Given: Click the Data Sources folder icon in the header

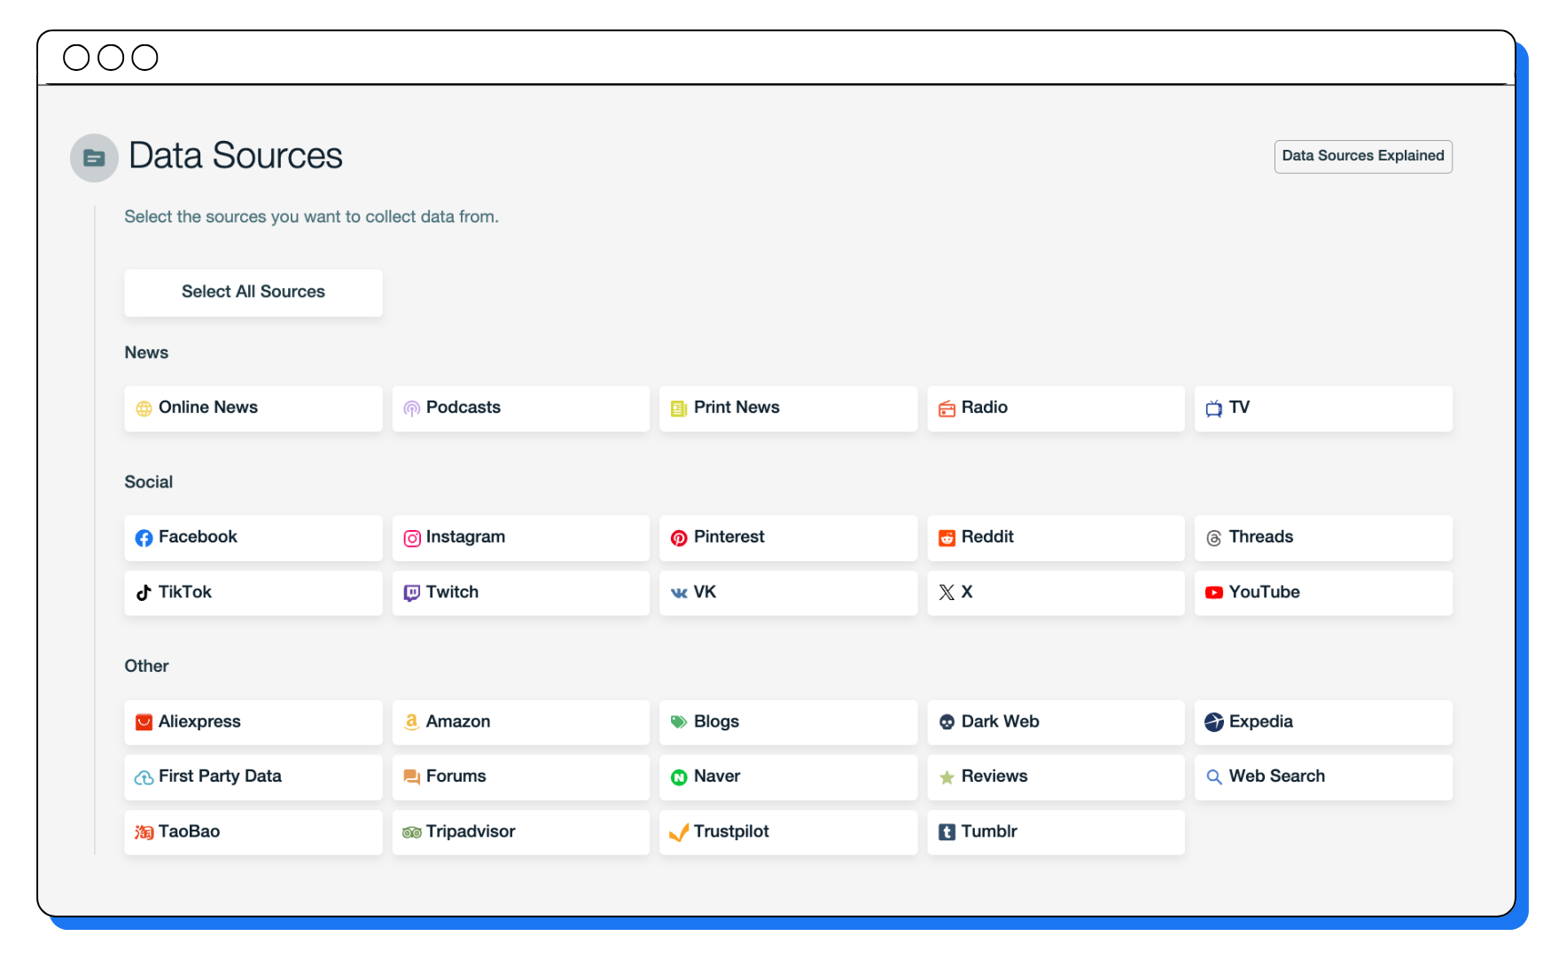Looking at the screenshot, I should click(x=94, y=157).
